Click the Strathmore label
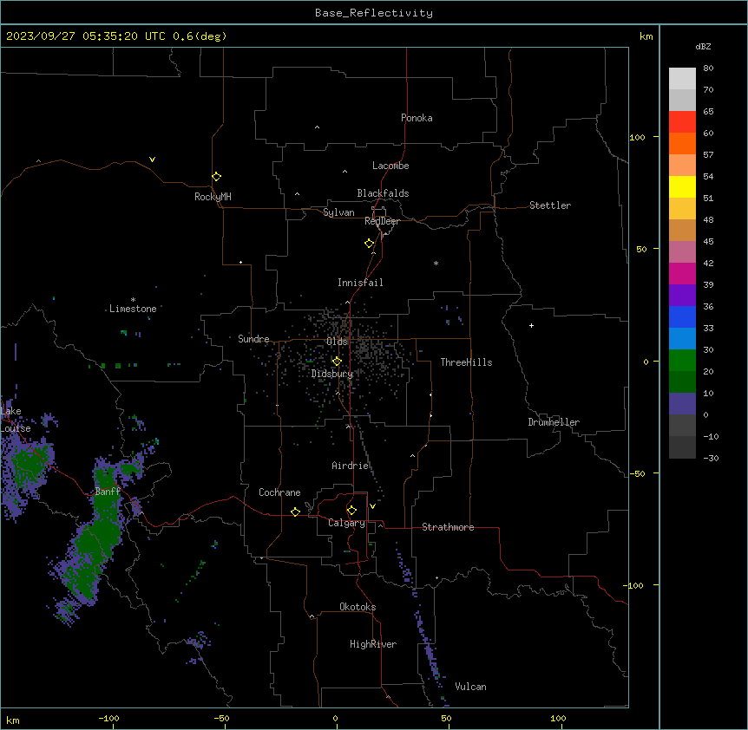Image resolution: width=748 pixels, height=730 pixels. click(448, 527)
